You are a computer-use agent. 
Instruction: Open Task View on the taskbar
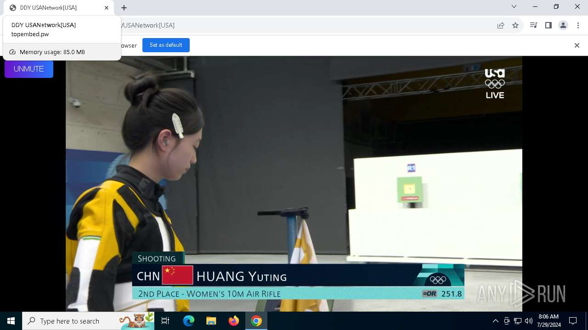[165, 321]
